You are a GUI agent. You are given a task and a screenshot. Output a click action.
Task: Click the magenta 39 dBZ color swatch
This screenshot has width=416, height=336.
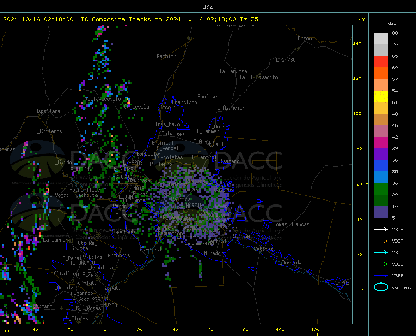coord(381,143)
